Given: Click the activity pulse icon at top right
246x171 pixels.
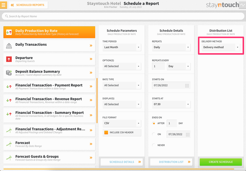Looking at the screenshot, I should [x=243, y=5].
